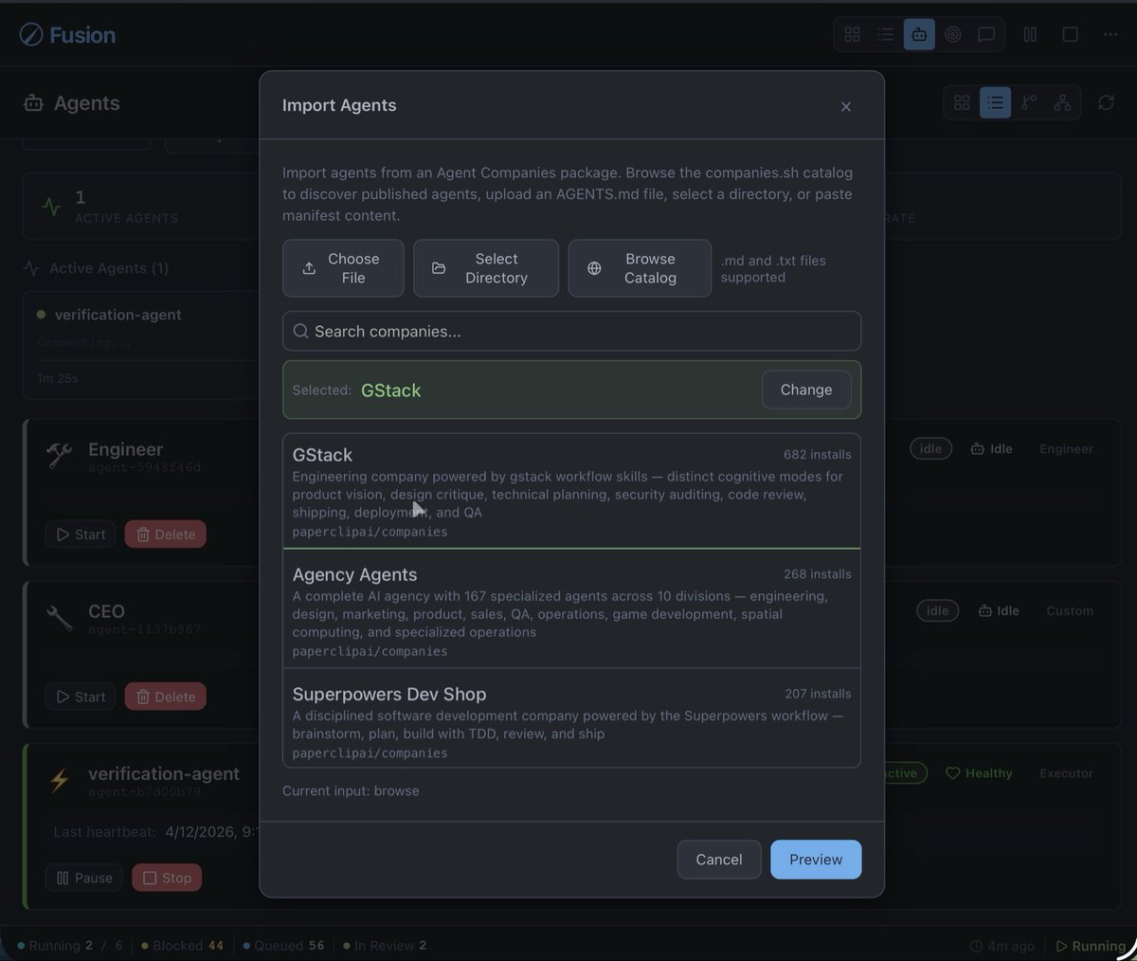Open the three-dot more menu in header

(1110, 35)
